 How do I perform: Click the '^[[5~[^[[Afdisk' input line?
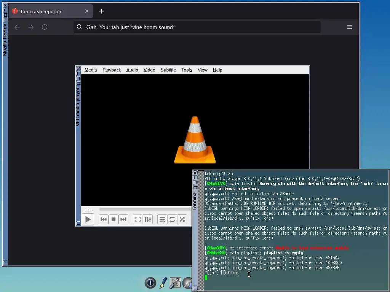pos(222,273)
